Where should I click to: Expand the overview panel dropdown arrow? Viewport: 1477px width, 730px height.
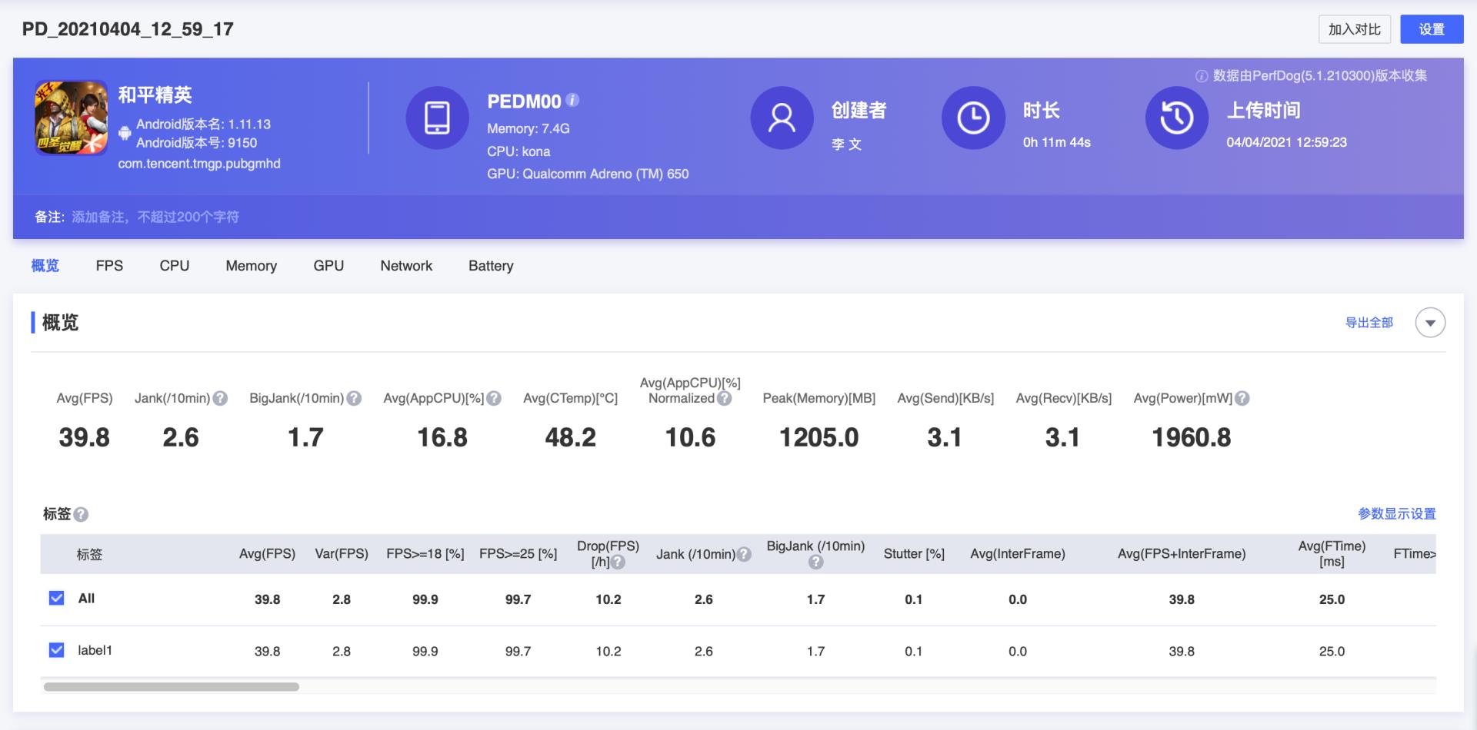point(1430,323)
